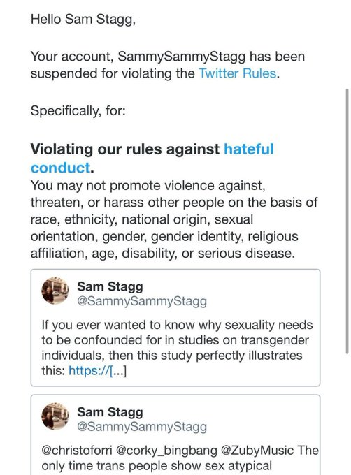
Task: Open the truncated https link in the first tweet
Action: (x=98, y=370)
